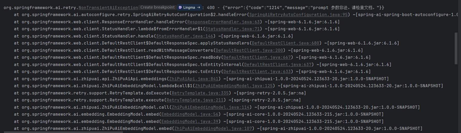Image resolution: width=461 pixels, height=133 pixels.
Task: Open DefaultRestClient.java:200 link
Action: pyautogui.click(x=249, y=50)
